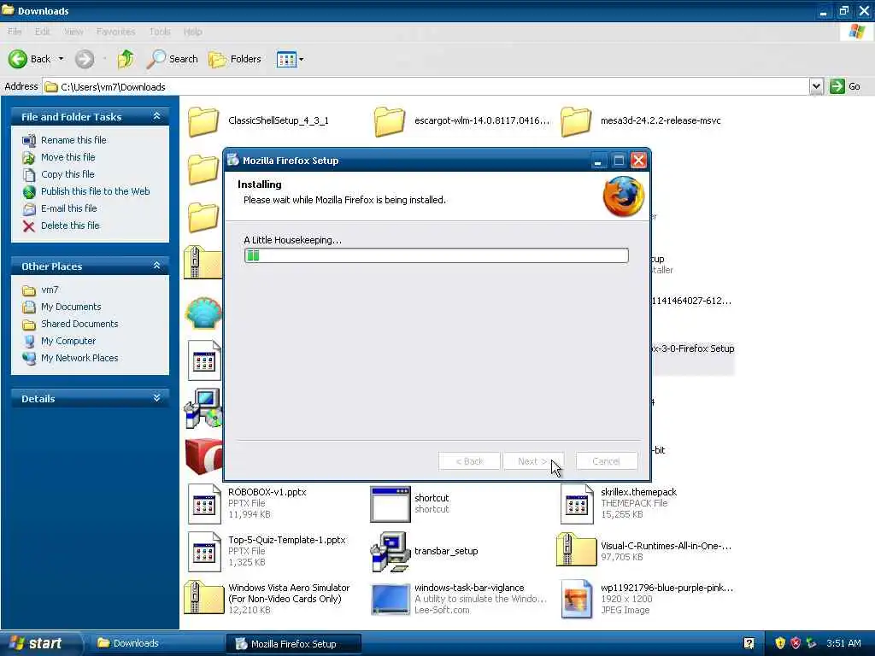
Task: Click the Cancel button in Firefox Setup
Action: point(606,461)
